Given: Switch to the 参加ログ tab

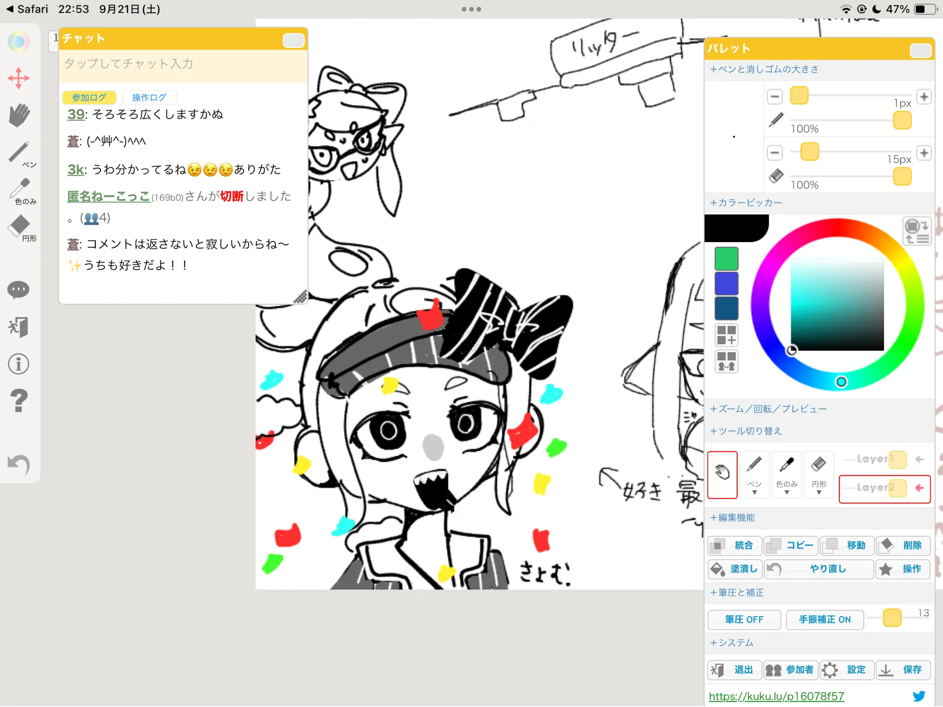Looking at the screenshot, I should [89, 97].
